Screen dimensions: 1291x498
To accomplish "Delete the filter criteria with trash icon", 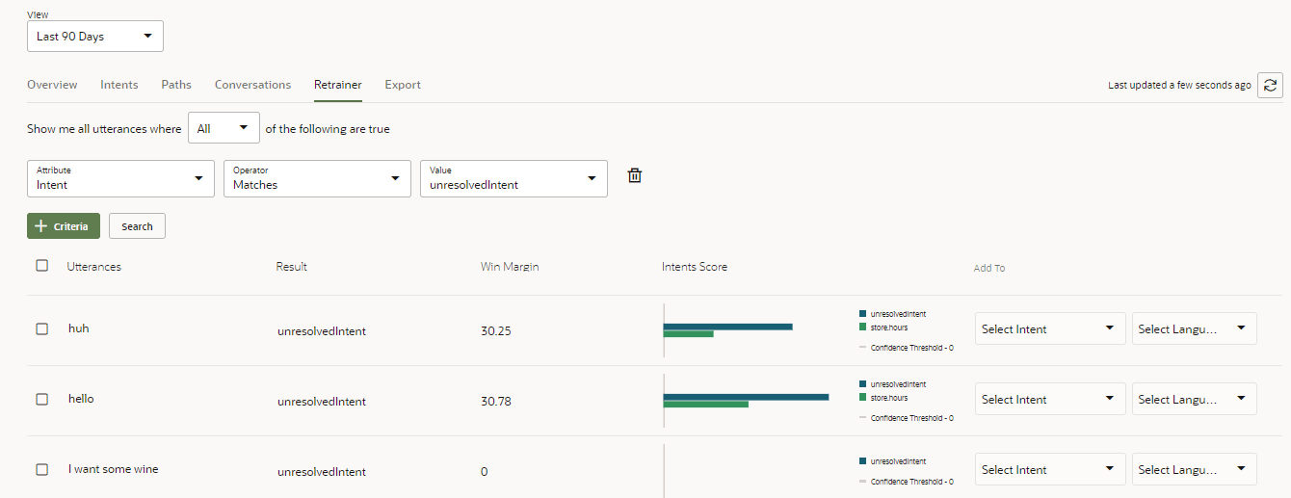I will coord(634,175).
